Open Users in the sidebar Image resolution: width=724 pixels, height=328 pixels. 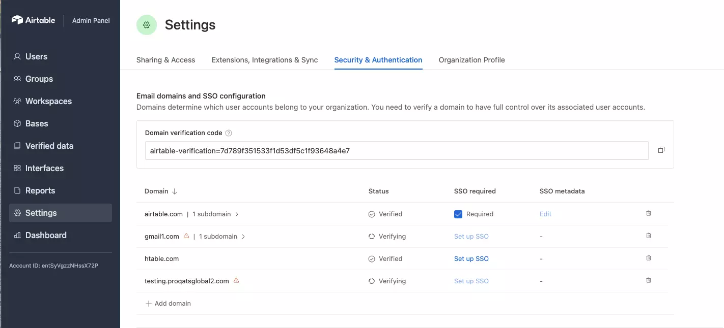click(x=61, y=56)
